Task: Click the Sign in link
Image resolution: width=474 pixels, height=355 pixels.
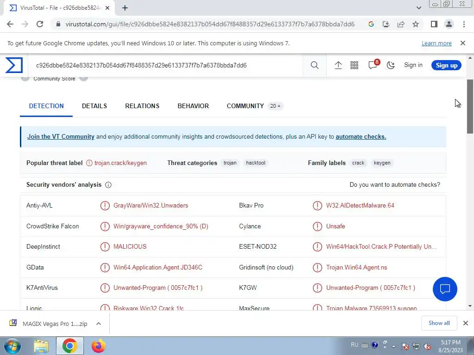Action: pyautogui.click(x=413, y=65)
